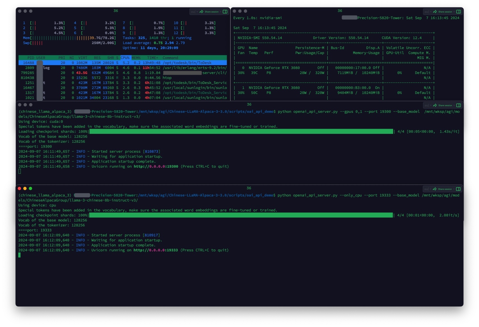This screenshot has width=479, height=327.
Task: Open the http://0.0.0.0:19333 Uvicorn link
Action: pos(156,250)
